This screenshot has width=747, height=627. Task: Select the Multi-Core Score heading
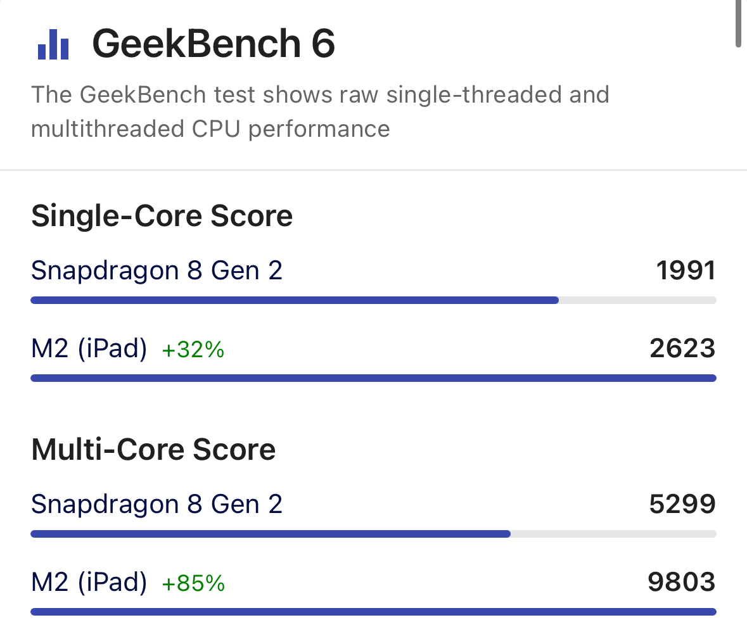point(153,450)
